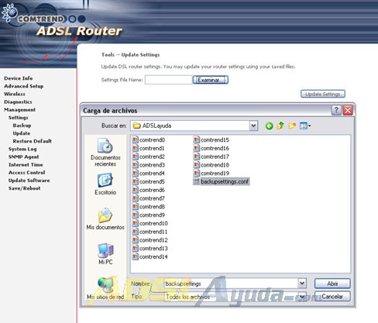
Task: Open Restore Default page link
Action: point(33,141)
